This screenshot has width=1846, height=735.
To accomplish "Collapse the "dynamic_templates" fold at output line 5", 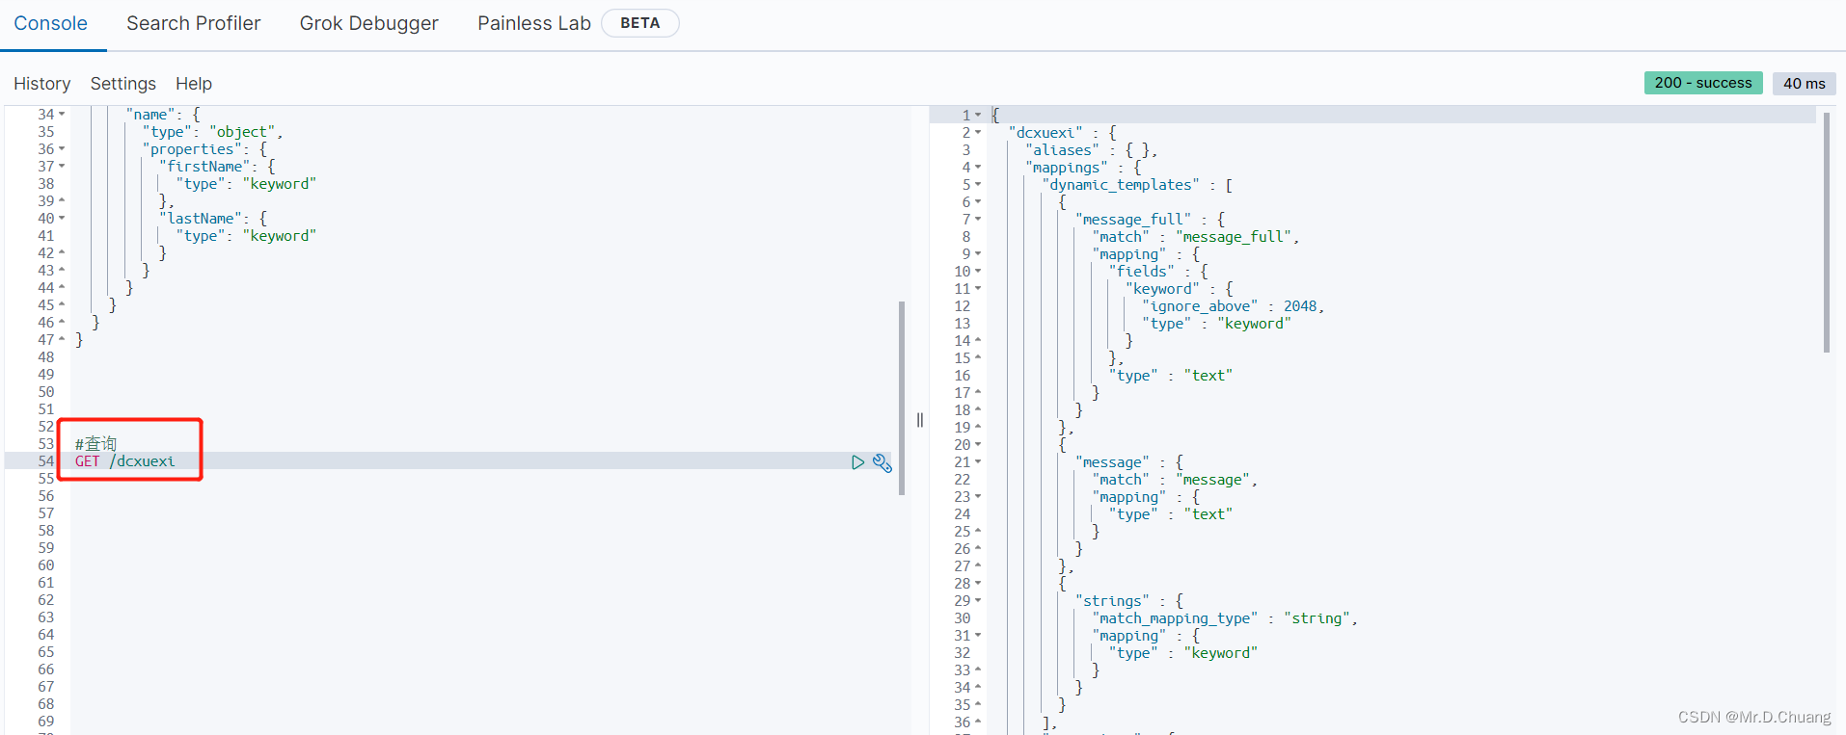I will click(978, 184).
